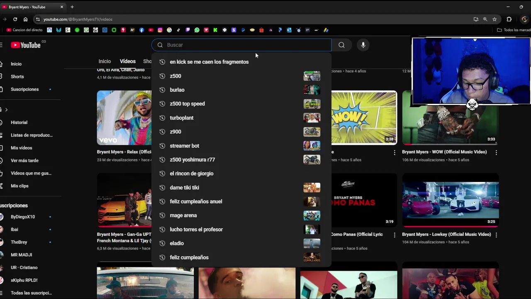Open 'Mis videos' in sidebar
531x299 pixels.
pyautogui.click(x=22, y=148)
